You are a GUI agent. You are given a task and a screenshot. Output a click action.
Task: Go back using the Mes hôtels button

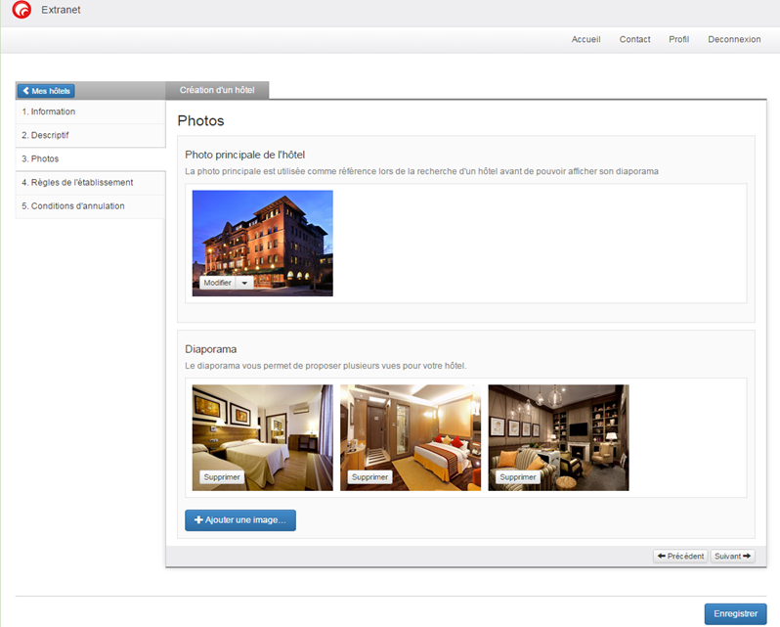click(46, 91)
